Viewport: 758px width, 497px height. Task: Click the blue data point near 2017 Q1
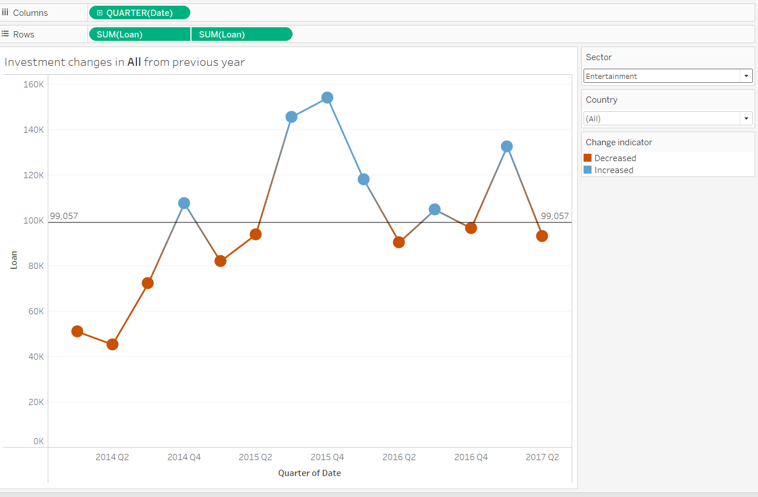(x=507, y=146)
